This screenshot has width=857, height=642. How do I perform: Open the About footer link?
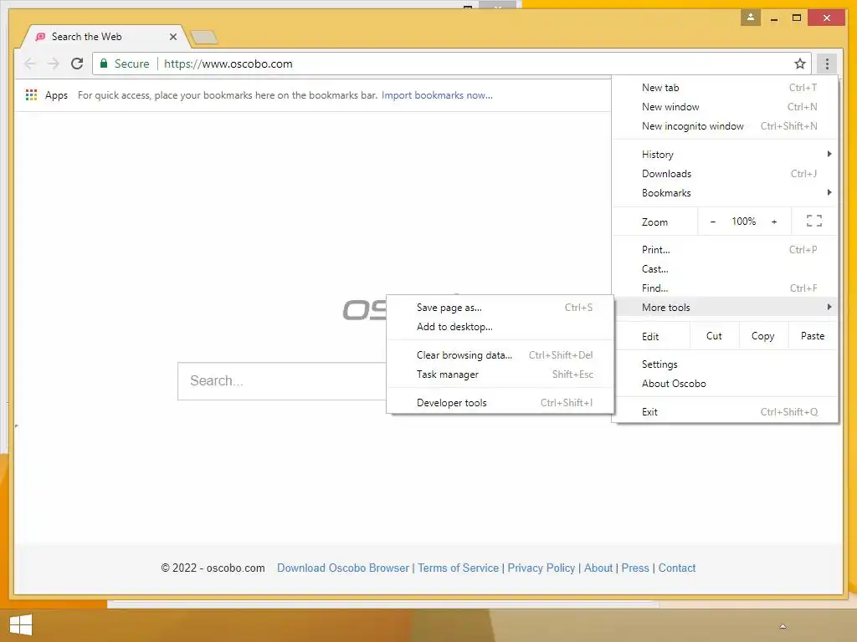[598, 568]
